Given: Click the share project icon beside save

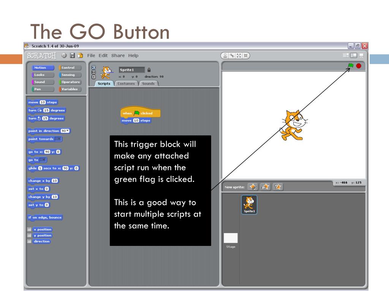Looking at the screenshot, I should pyautogui.click(x=80, y=55).
